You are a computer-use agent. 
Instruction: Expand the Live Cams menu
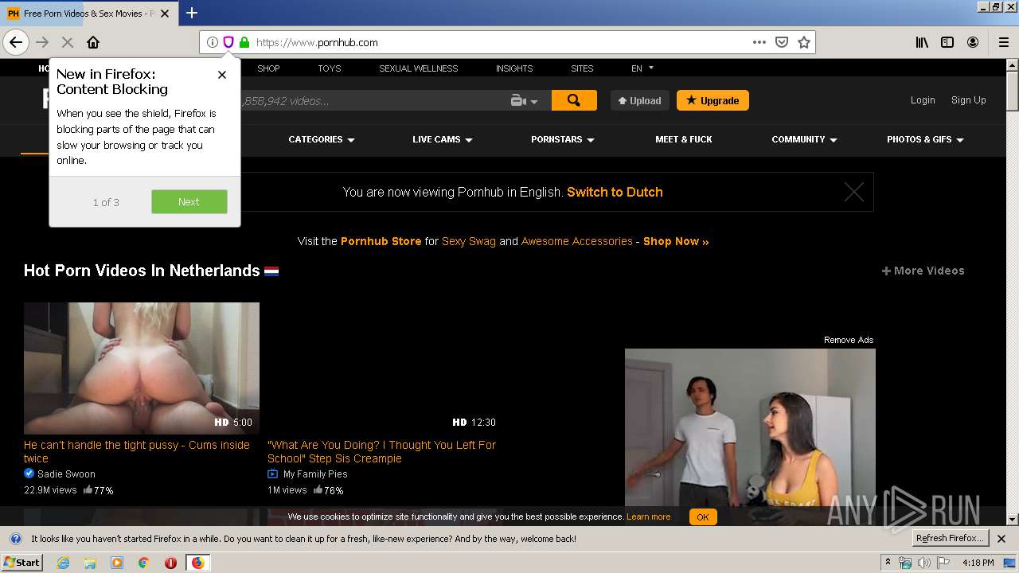click(443, 139)
